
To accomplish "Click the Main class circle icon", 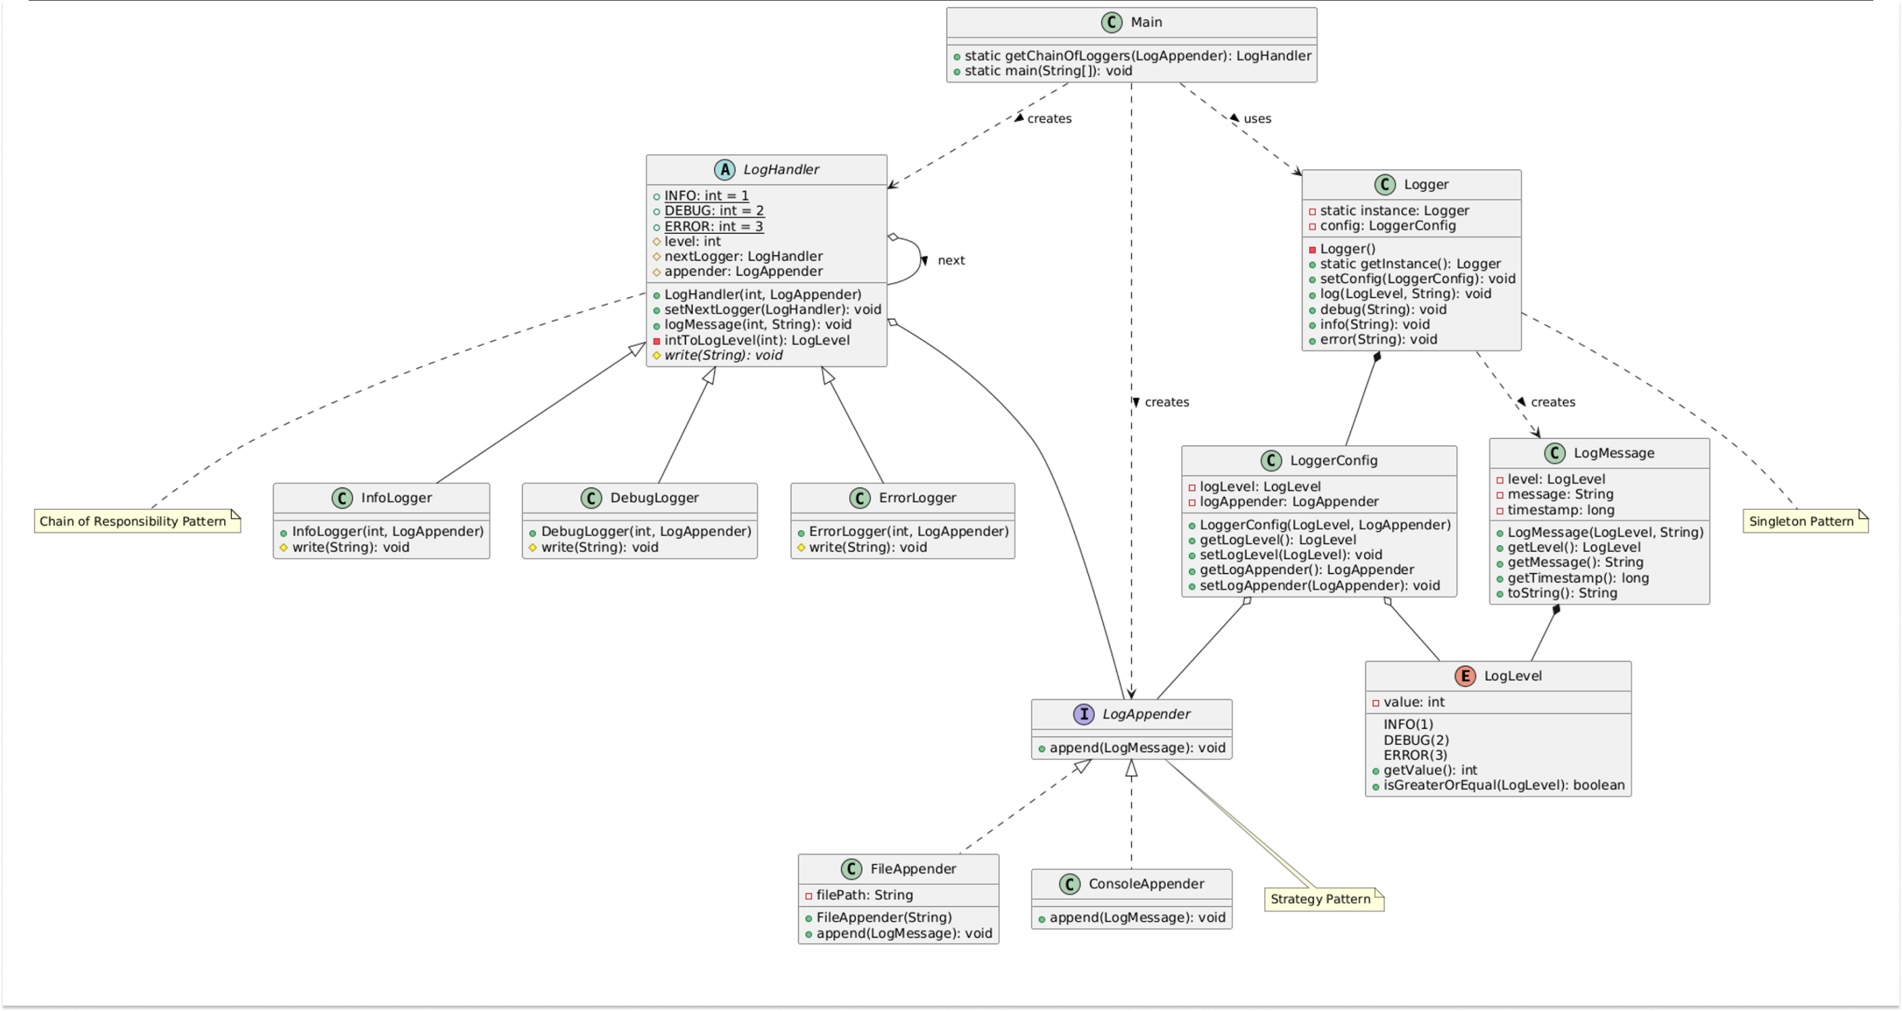I will tap(1111, 22).
